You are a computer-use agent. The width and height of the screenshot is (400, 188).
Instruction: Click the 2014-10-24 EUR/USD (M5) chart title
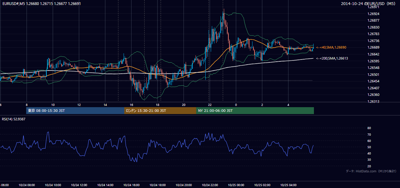tap(369, 4)
